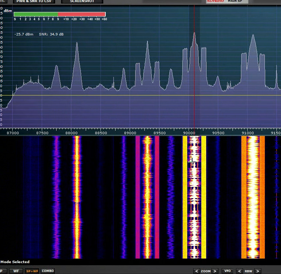The image size is (281, 274).
Task: Click the yellow signal near 88100 in waterfall
Action: coord(77,197)
